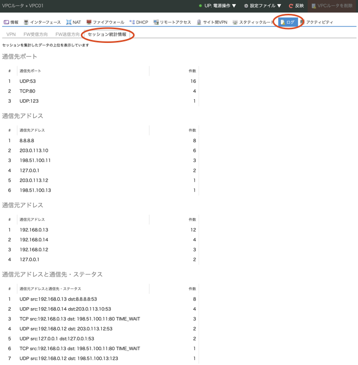The width and height of the screenshot is (358, 365).
Task: Click the 反映 apply button
Action: (x=296, y=6)
